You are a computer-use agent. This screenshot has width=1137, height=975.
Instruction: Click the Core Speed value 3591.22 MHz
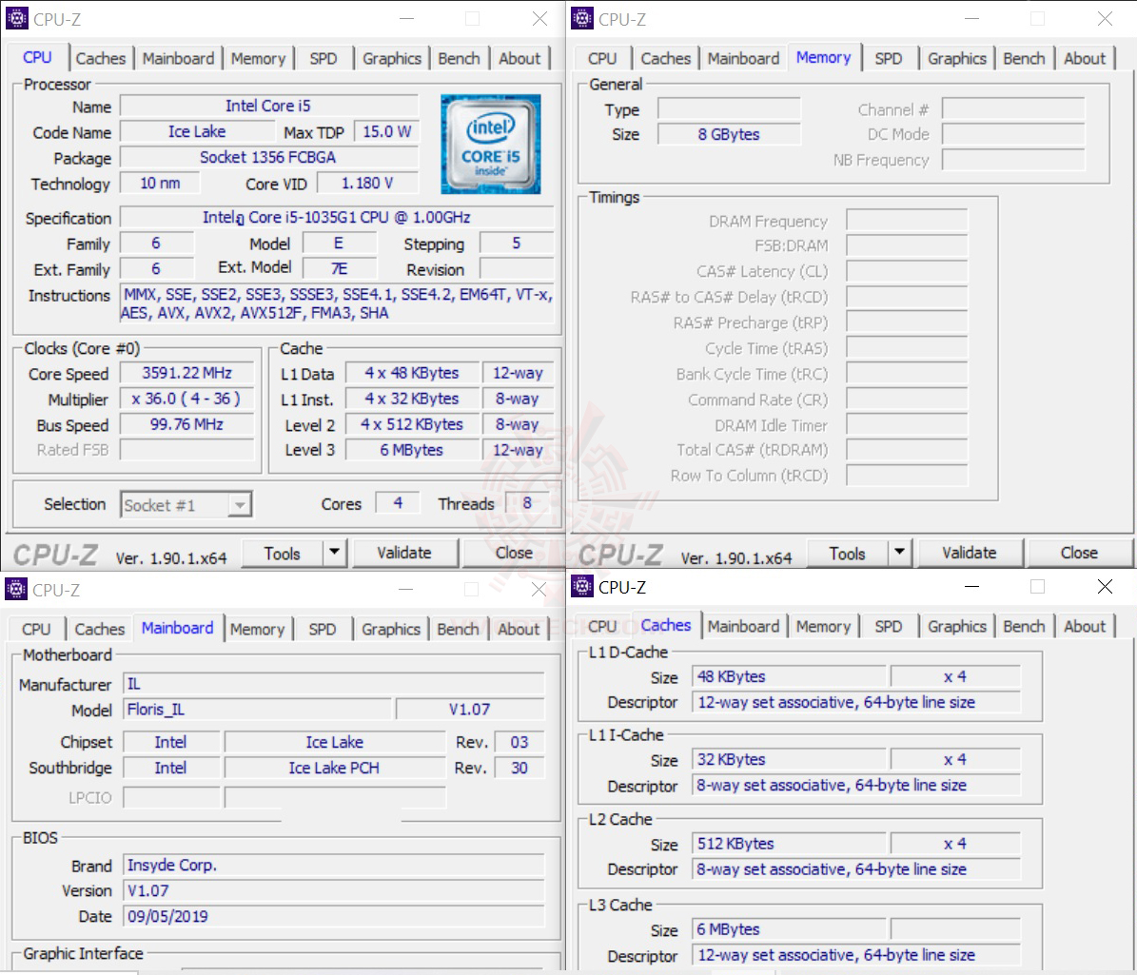pyautogui.click(x=187, y=373)
